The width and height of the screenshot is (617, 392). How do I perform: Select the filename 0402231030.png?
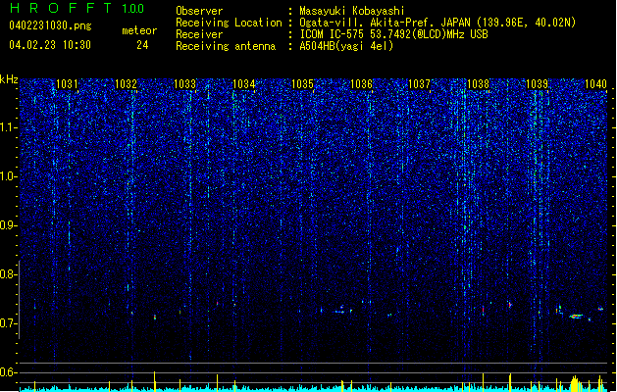50,25
